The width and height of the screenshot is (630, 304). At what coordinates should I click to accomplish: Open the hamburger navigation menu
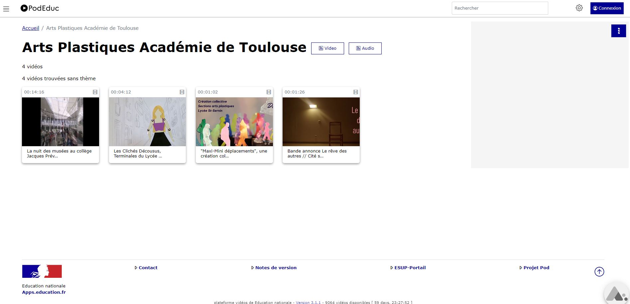tap(7, 9)
